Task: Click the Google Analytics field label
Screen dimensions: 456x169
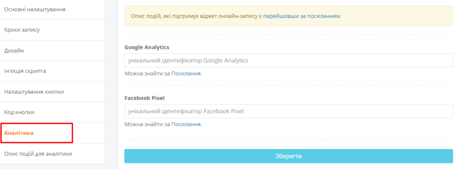Action: coord(147,47)
